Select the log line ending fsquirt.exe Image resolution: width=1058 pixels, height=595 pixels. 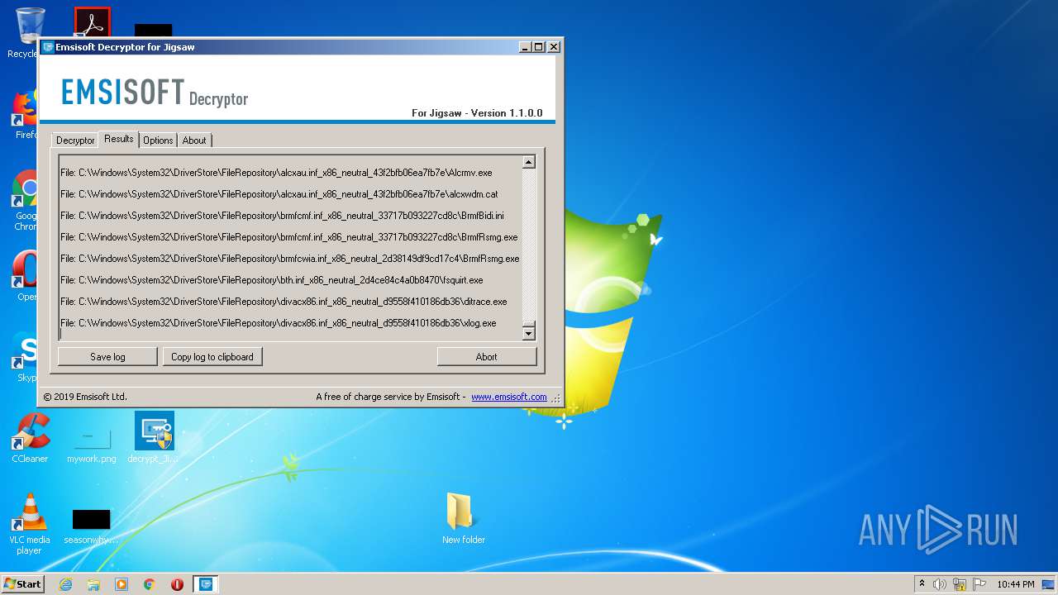coord(272,280)
